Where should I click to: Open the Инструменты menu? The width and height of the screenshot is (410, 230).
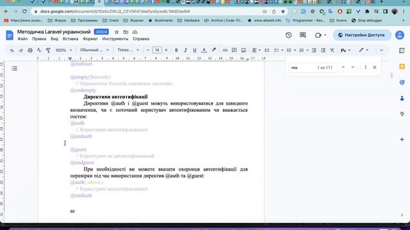pos(115,39)
